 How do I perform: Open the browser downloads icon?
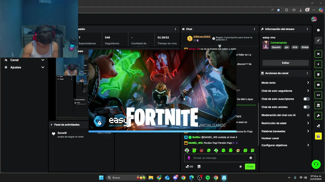301,10
